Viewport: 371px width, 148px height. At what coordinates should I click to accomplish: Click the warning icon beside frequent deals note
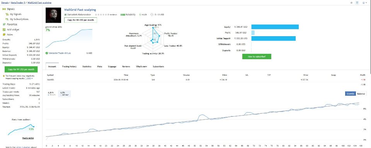point(3,76)
